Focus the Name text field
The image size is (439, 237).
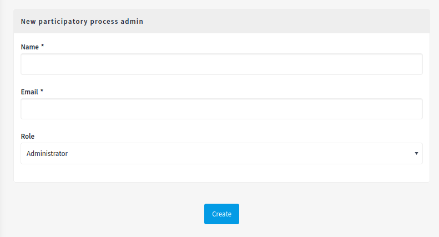tap(221, 64)
